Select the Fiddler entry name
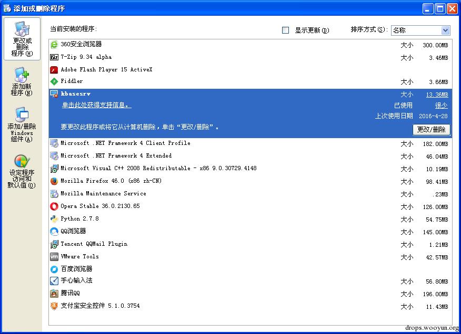Viewport: 461px width, 334px height. [x=72, y=81]
